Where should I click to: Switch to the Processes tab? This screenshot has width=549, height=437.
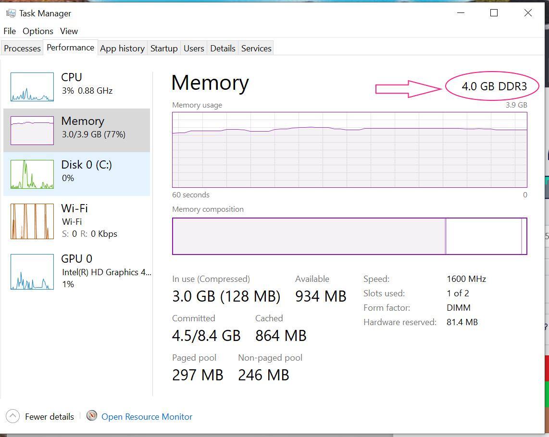click(22, 49)
